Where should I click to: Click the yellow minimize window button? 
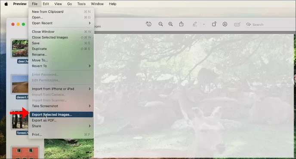(x=18, y=24)
